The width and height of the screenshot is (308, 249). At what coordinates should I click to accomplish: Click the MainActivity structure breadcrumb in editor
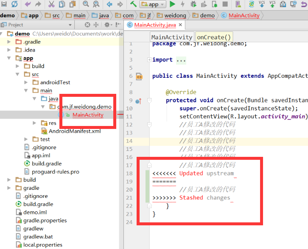pyautogui.click(x=172, y=37)
